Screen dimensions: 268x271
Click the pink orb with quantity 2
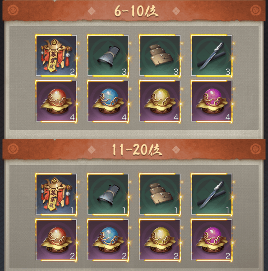(x=211, y=240)
